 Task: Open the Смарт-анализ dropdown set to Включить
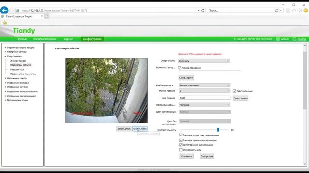(x=204, y=61)
